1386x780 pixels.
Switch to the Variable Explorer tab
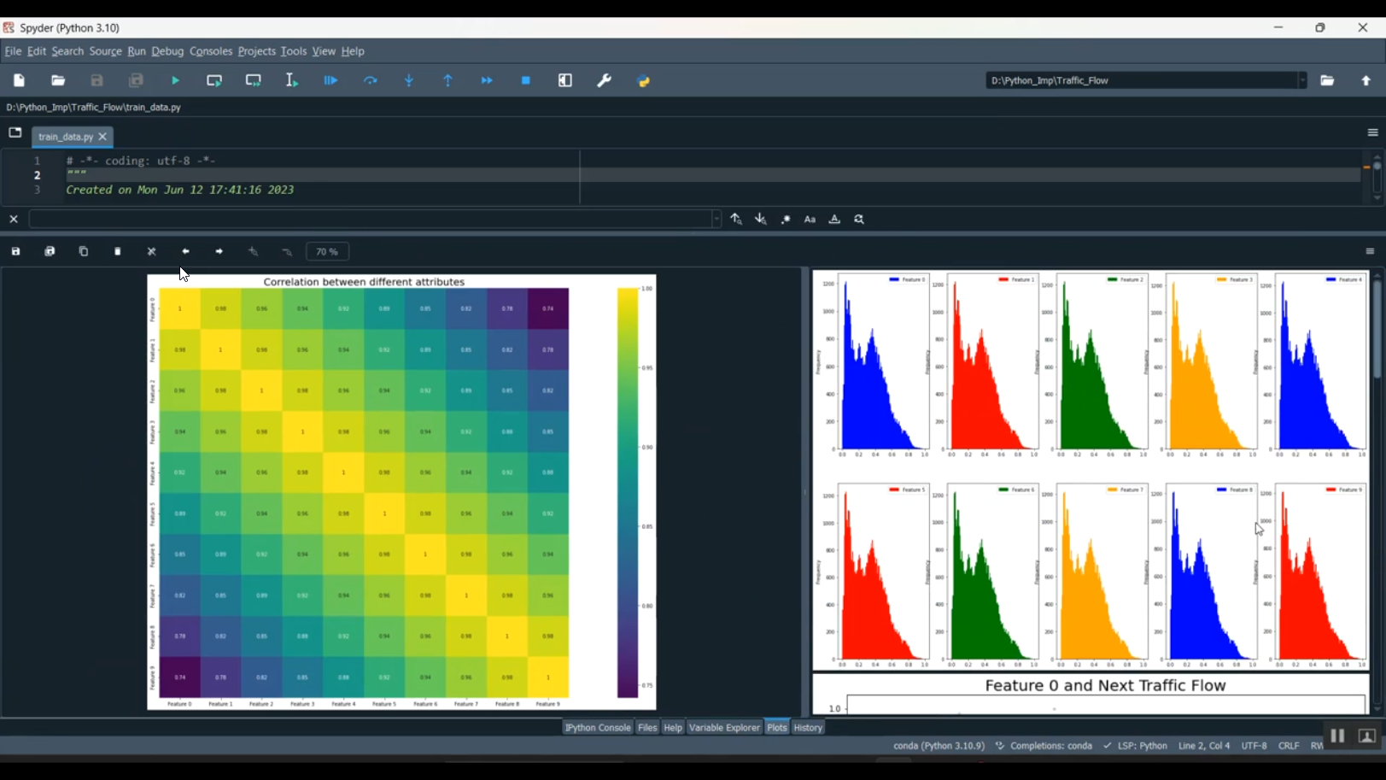pos(724,728)
